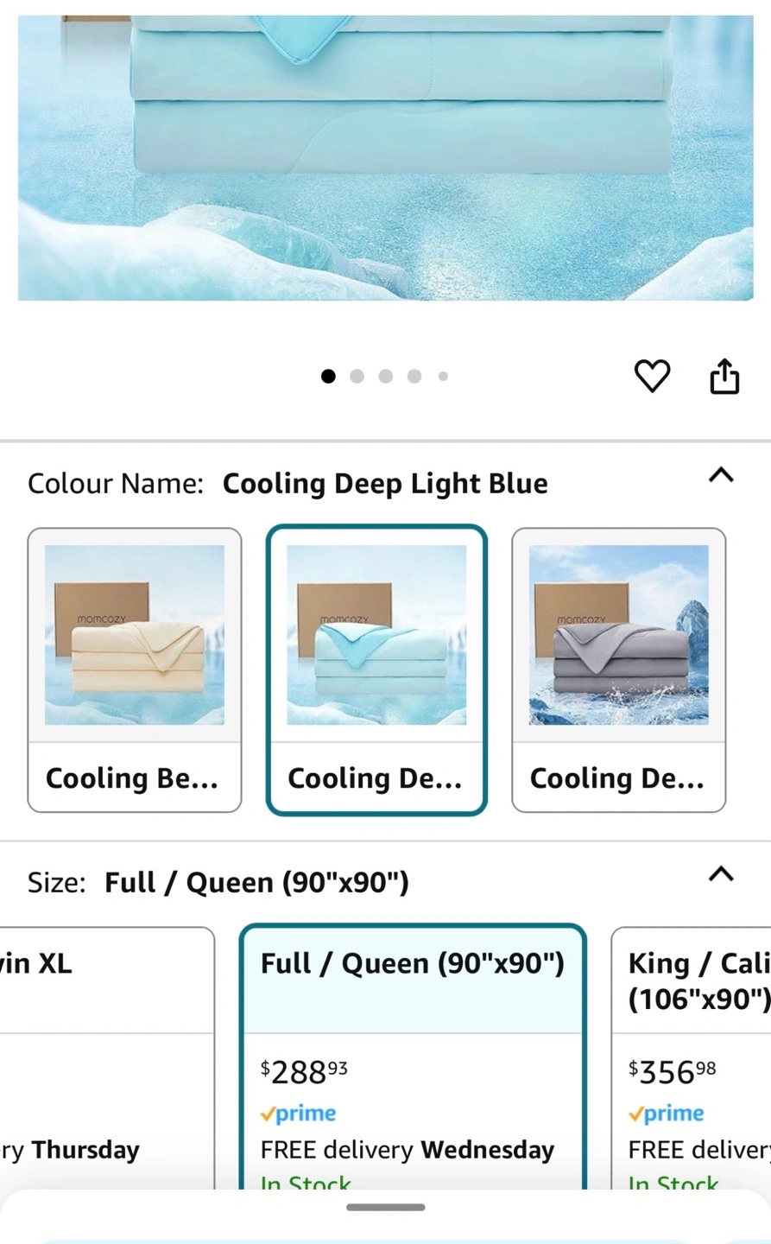
Task: Tap the heart wishlist icon
Action: point(652,376)
